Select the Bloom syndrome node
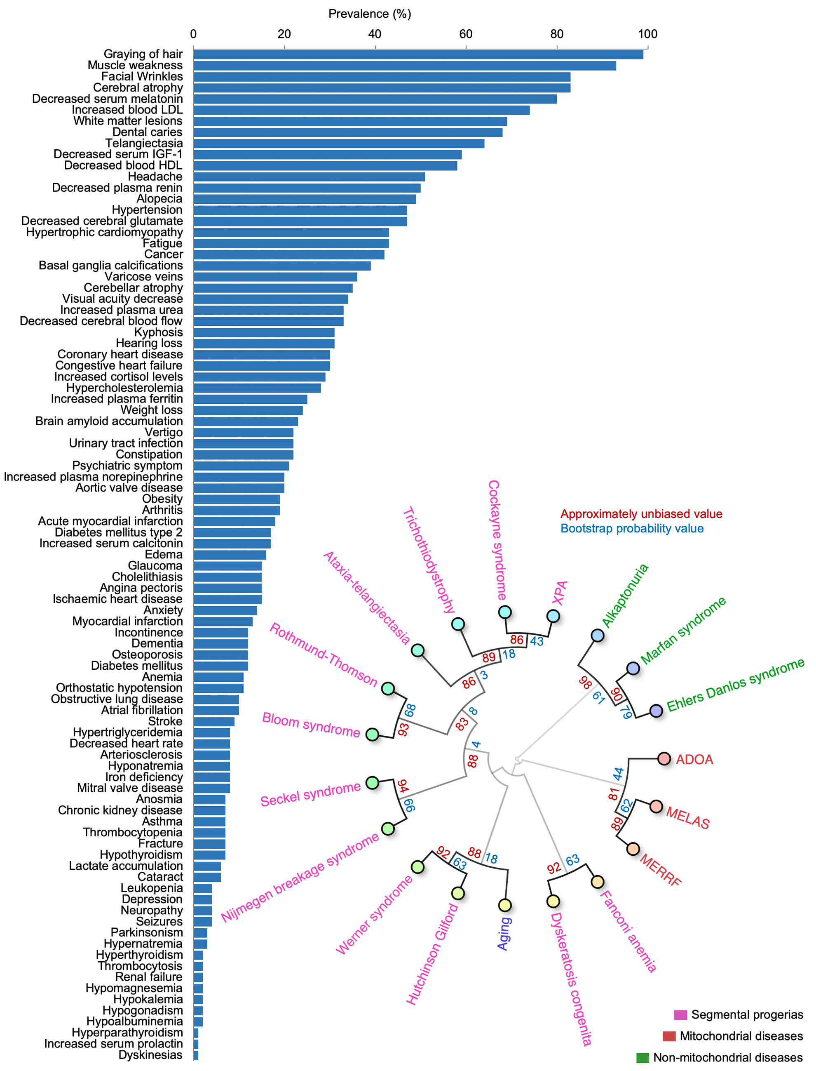This screenshot has height=1071, width=816. [374, 732]
